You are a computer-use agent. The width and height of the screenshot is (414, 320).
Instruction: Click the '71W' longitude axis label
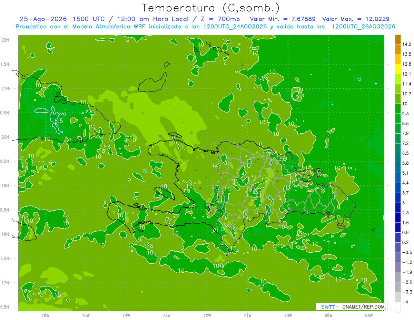pos(247,315)
